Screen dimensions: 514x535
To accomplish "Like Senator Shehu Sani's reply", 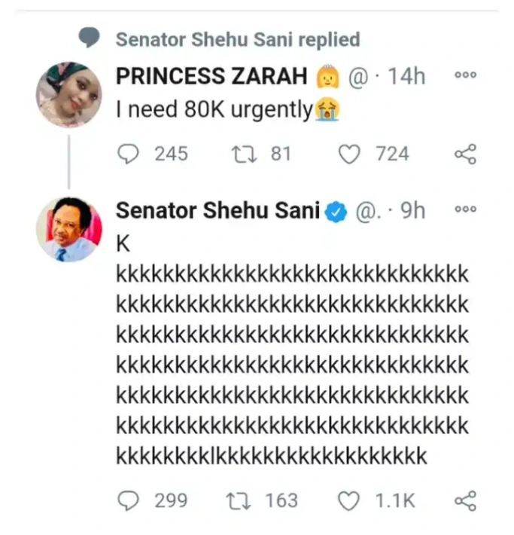I will pyautogui.click(x=348, y=500).
